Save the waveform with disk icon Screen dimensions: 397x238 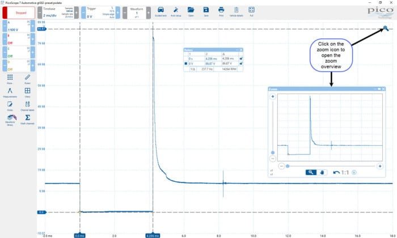(x=206, y=12)
